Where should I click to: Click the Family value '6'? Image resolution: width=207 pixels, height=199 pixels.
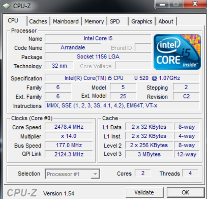point(58,87)
